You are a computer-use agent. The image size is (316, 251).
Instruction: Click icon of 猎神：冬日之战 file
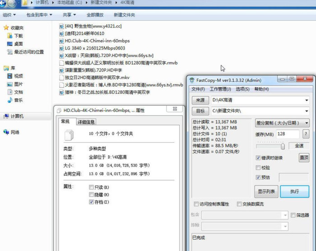[x=61, y=93]
